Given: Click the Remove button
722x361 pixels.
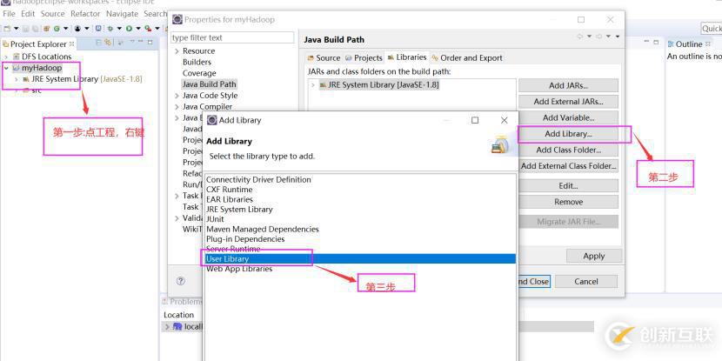Looking at the screenshot, I should tap(568, 202).
